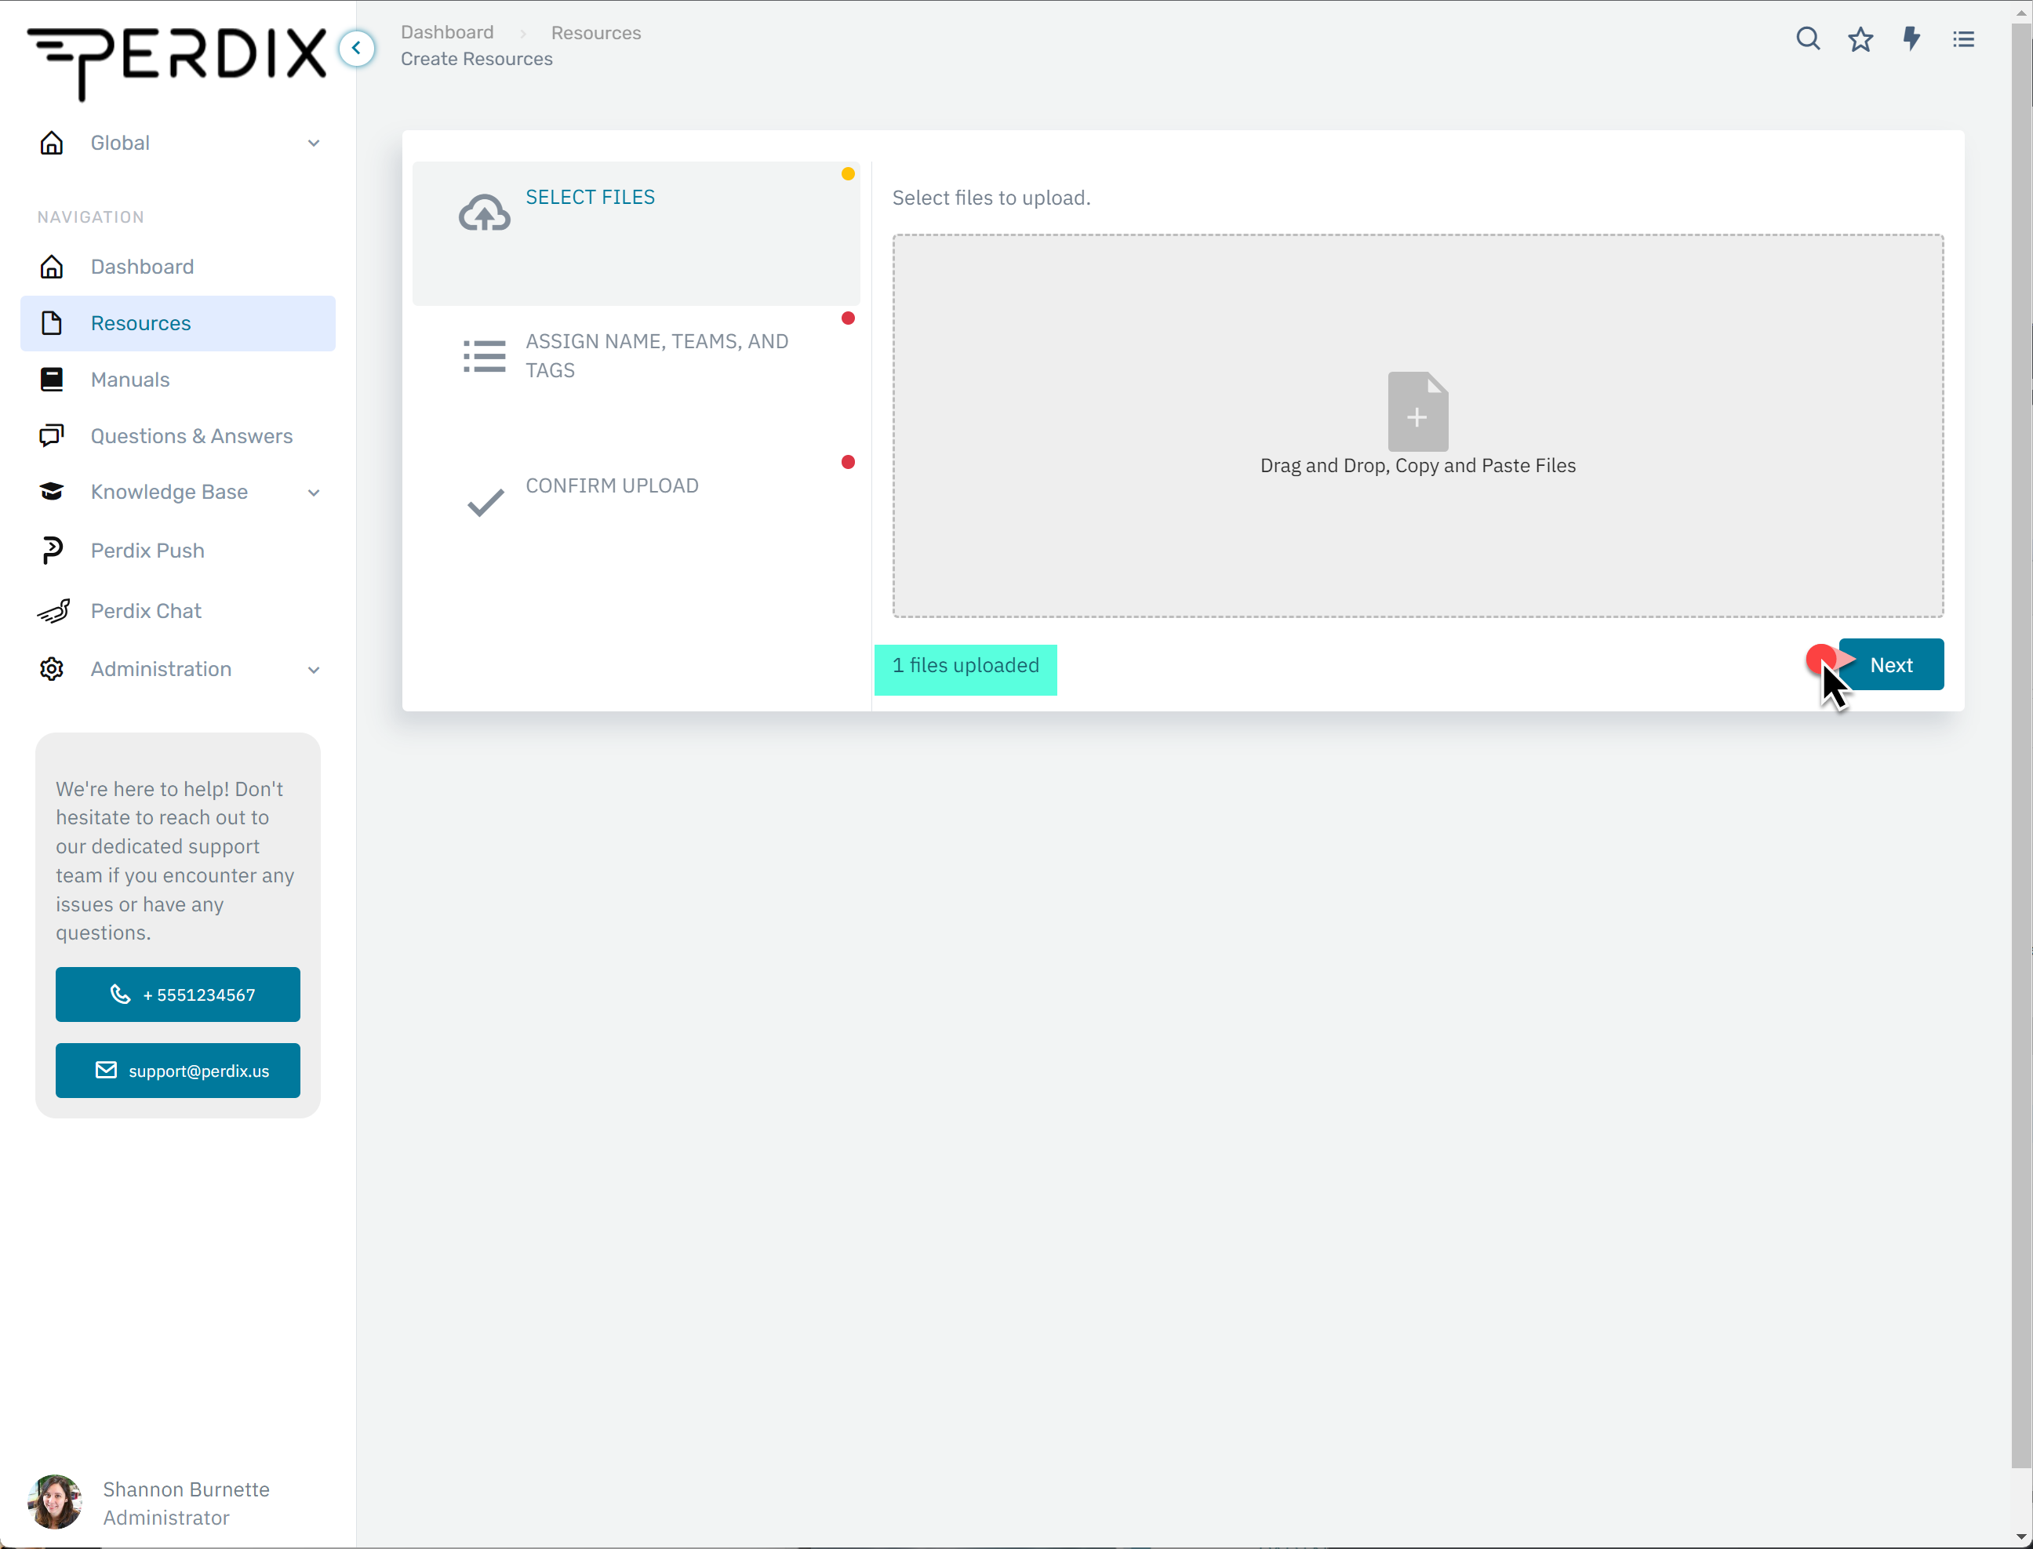2033x1549 pixels.
Task: Open Perdix Push in the navigation
Action: [x=178, y=551]
